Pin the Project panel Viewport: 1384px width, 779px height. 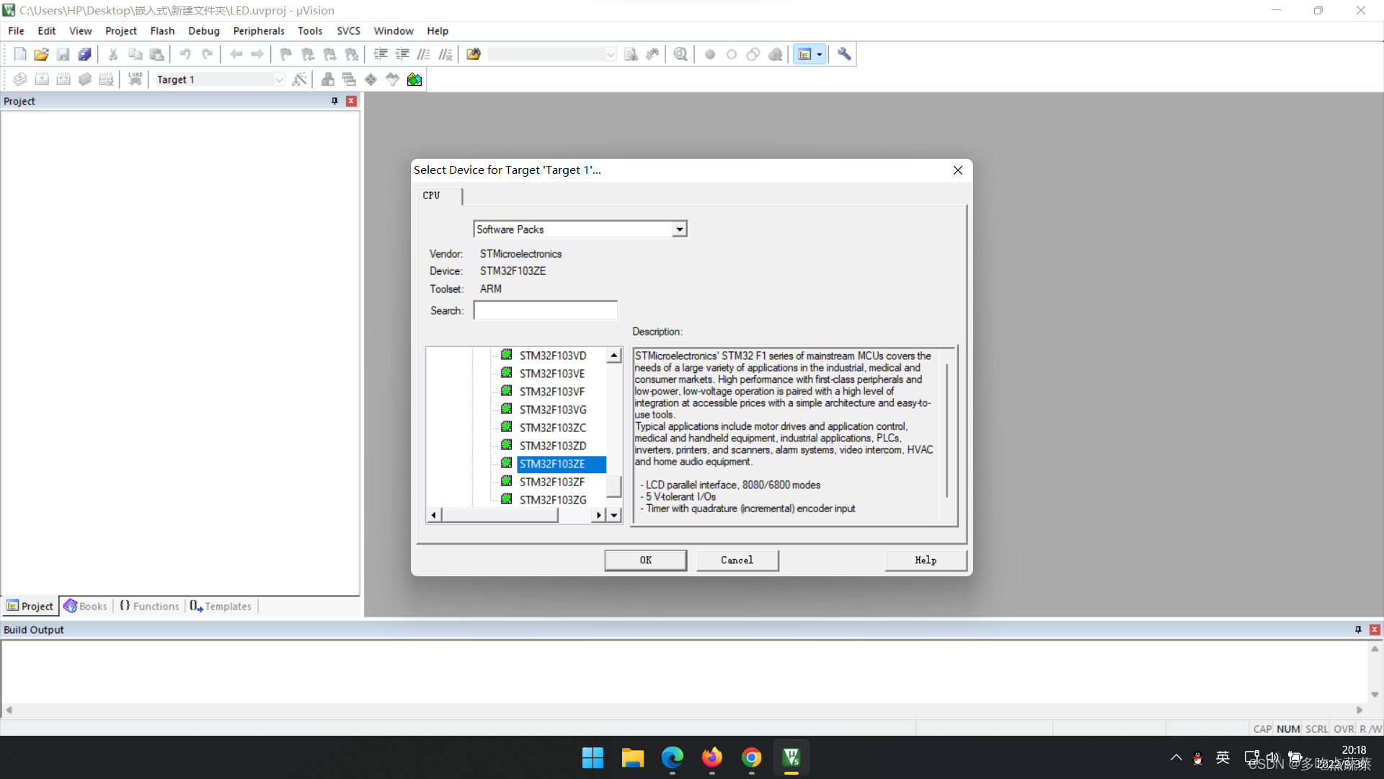334,101
